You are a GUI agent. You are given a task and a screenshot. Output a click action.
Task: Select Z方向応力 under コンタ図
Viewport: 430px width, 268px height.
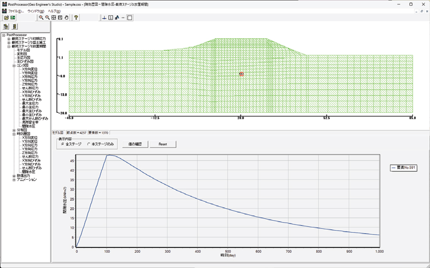30,85
